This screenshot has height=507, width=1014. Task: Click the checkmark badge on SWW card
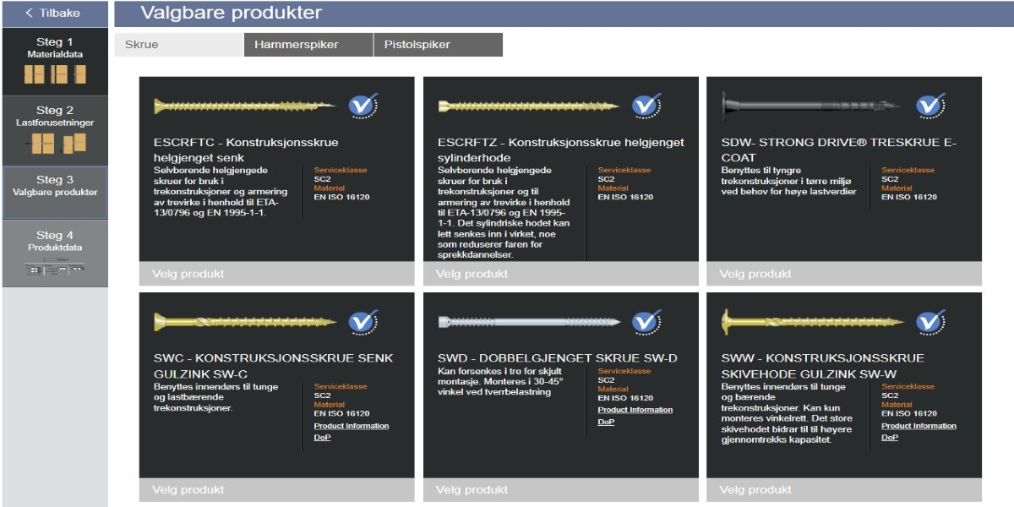[930, 321]
